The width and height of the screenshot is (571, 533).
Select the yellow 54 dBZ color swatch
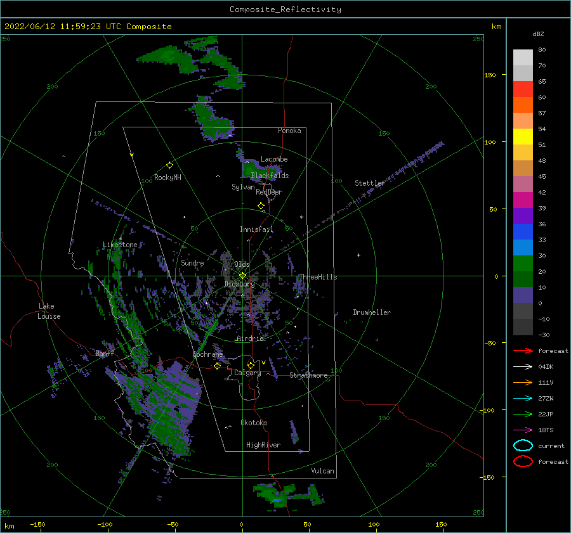(x=523, y=136)
